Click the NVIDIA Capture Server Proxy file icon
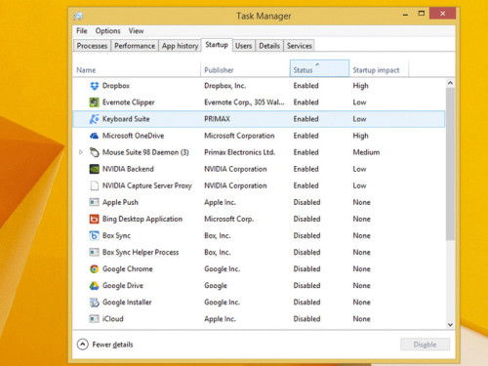The height and width of the screenshot is (366, 488). coord(94,185)
